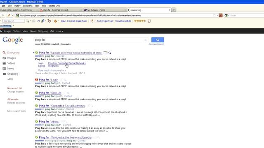
Task: Click the clock history toolbar icon
Action: pos(49,21)
